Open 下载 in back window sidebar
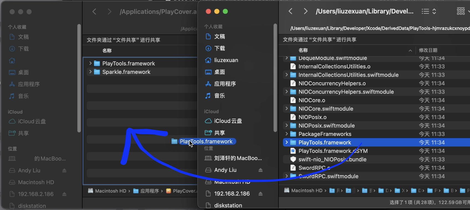 (x=23, y=49)
